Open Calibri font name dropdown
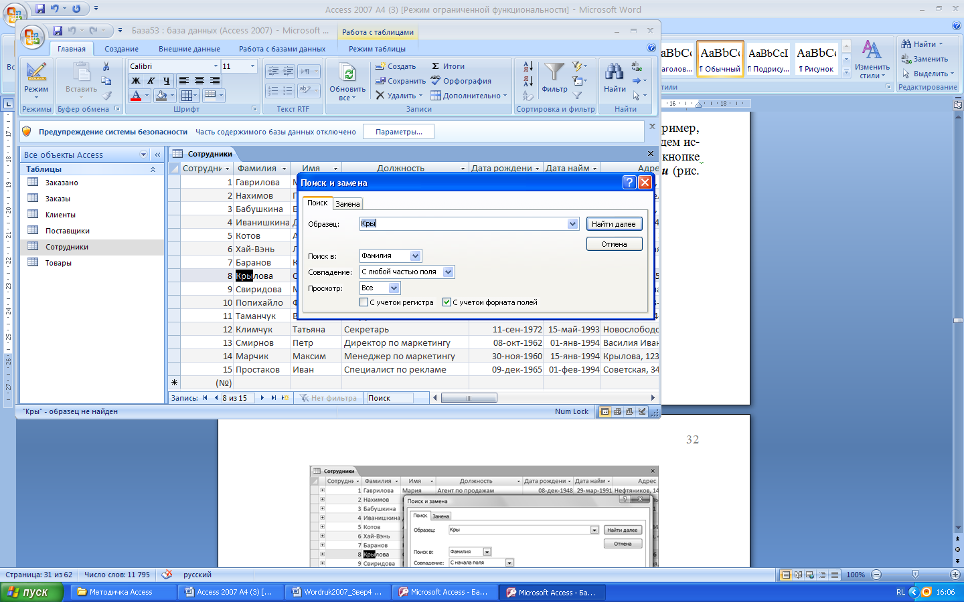The image size is (964, 602). pyautogui.click(x=216, y=66)
